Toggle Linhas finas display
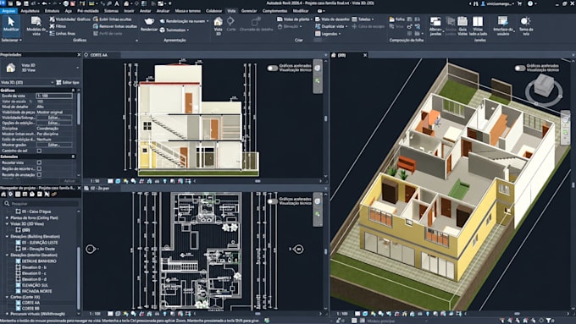 pyautogui.click(x=63, y=33)
